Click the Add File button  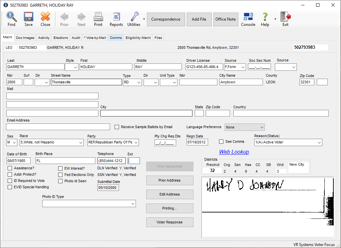tap(199, 19)
